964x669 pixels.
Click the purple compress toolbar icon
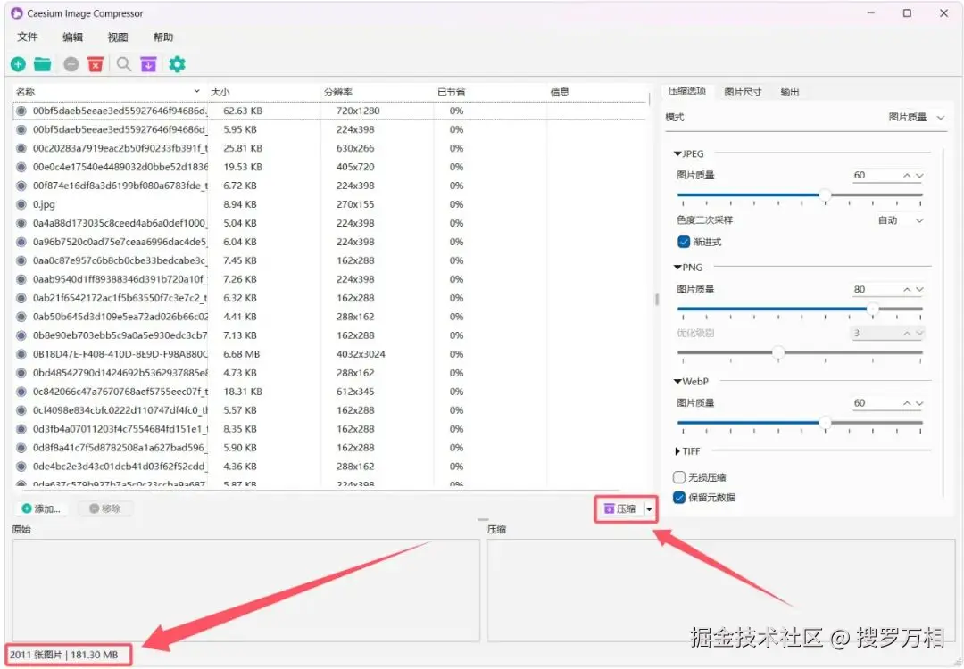pos(149,64)
